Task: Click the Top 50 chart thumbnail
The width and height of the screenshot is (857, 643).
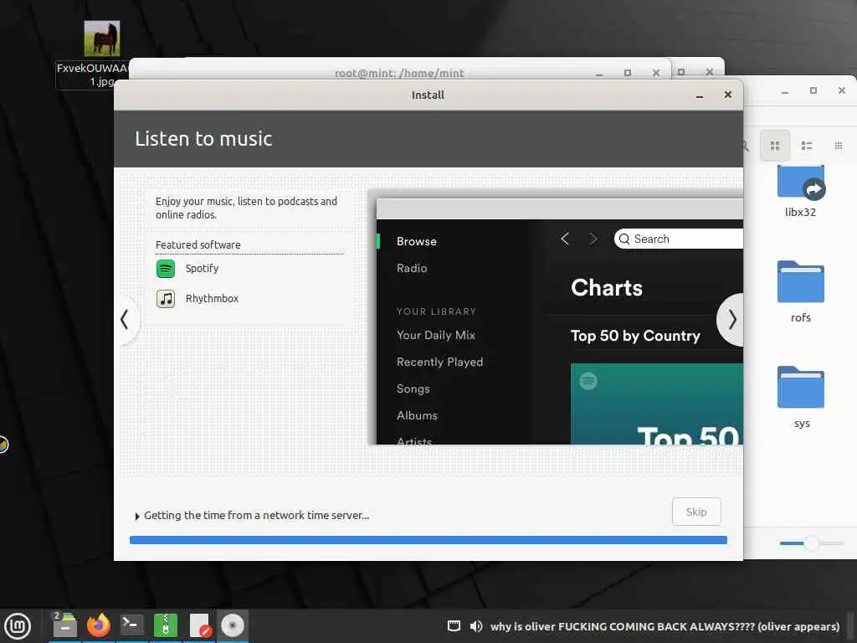Action: (x=656, y=404)
